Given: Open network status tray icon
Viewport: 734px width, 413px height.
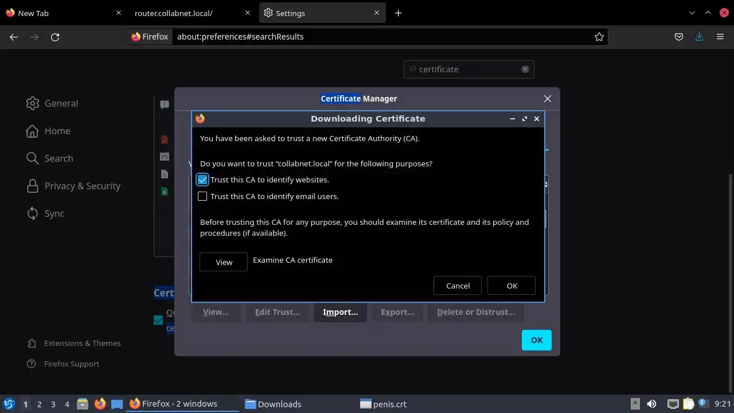Looking at the screenshot, I should pyautogui.click(x=673, y=404).
